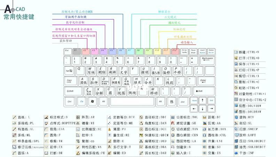Click the J key labeled 合并
The width and height of the screenshot is (276, 157).
(x=148, y=81)
